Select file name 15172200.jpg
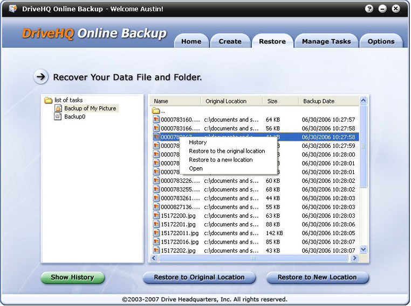411x306 pixels. pos(178,216)
